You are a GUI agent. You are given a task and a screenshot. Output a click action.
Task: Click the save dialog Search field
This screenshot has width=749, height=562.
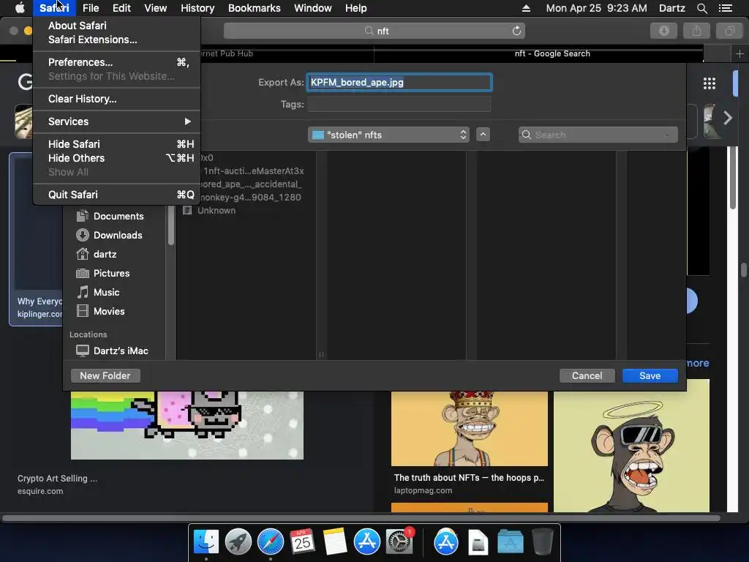[598, 135]
